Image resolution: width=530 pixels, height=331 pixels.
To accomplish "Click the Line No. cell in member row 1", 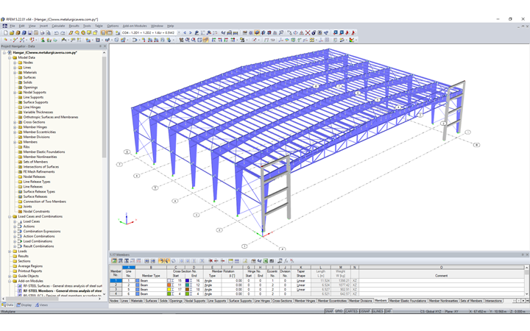I will pos(128,281).
